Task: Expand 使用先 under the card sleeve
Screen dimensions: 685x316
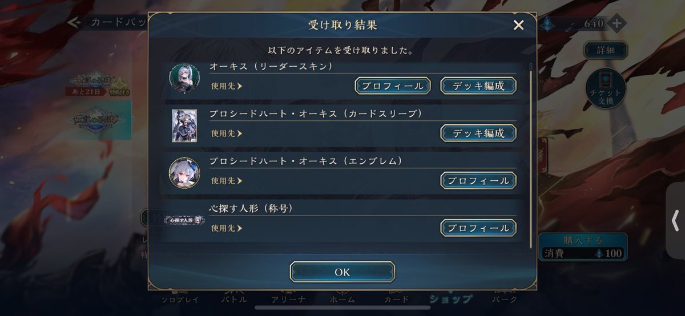Action: (227, 133)
